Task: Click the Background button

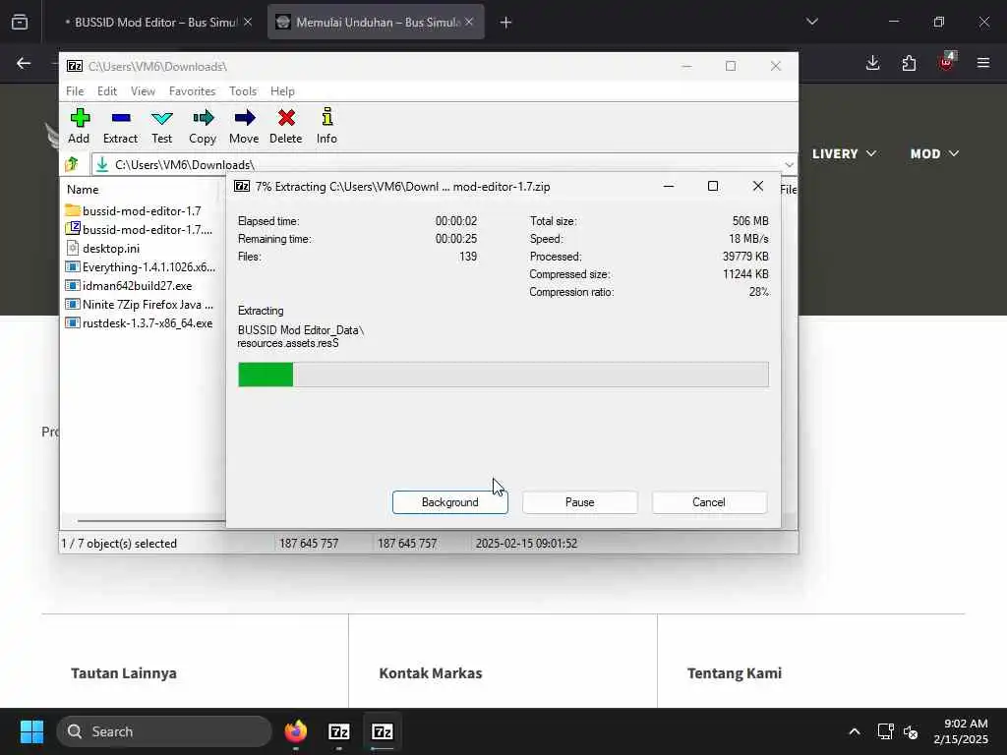Action: 450,502
